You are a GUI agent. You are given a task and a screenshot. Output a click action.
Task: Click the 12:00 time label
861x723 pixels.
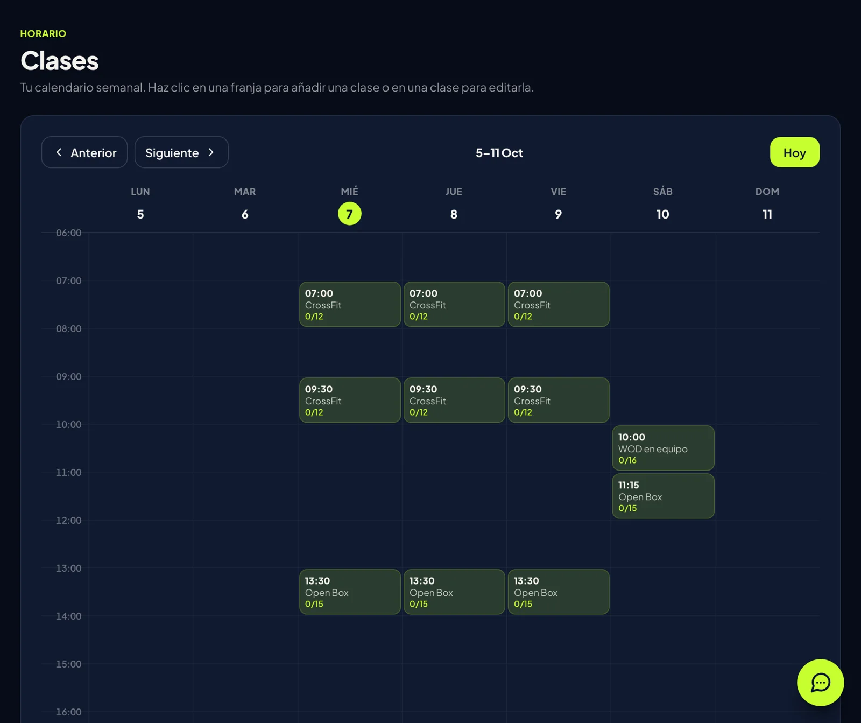tap(69, 520)
